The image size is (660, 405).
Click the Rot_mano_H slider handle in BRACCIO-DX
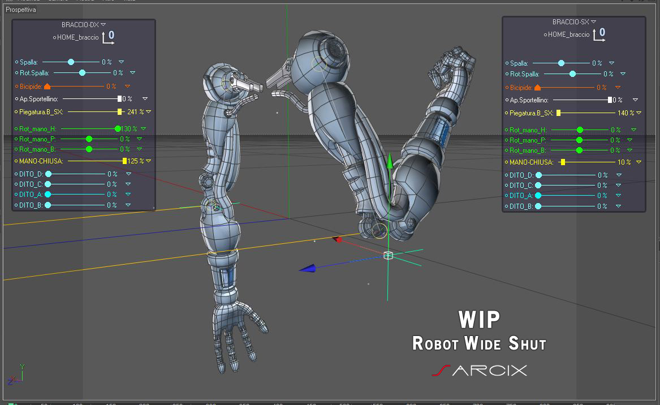click(x=118, y=129)
